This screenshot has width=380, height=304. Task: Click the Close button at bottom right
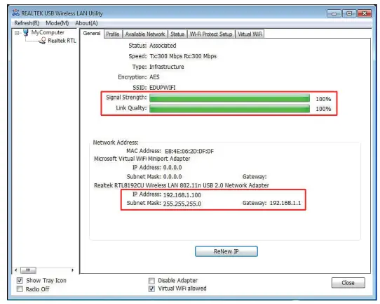click(x=348, y=283)
